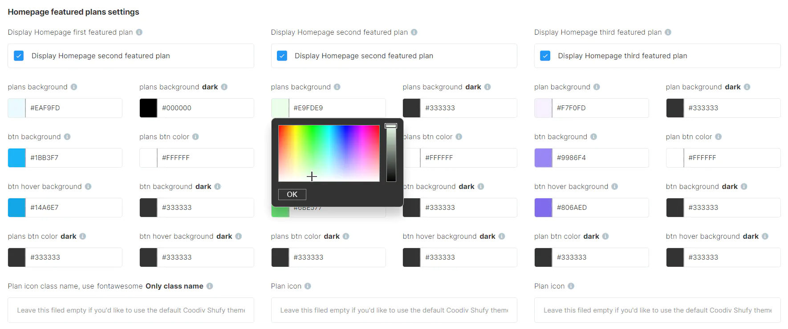Screen dimensions: 788x329
Task: Uncheck the checkbox under first featured plan heading
Action: 19,56
